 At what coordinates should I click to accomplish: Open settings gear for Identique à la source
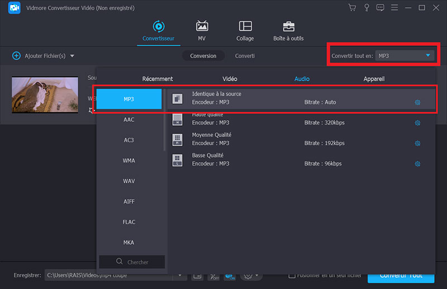pyautogui.click(x=417, y=102)
